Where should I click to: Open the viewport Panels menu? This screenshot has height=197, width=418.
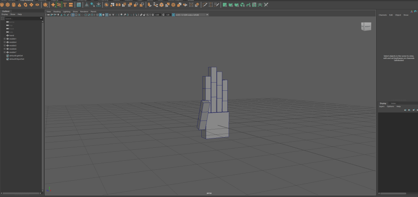[93, 12]
